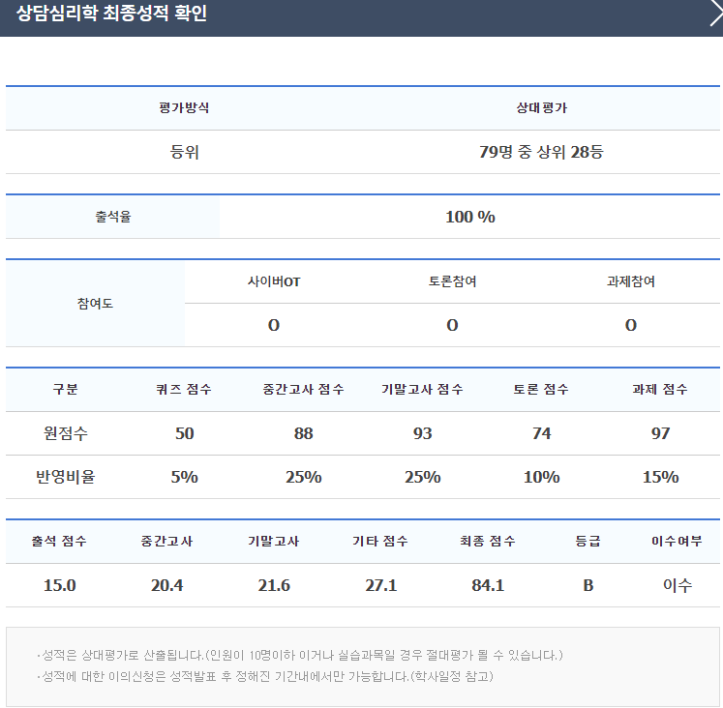This screenshot has height=708, width=723.
Task: Click the other score 27.1
Action: (x=381, y=585)
